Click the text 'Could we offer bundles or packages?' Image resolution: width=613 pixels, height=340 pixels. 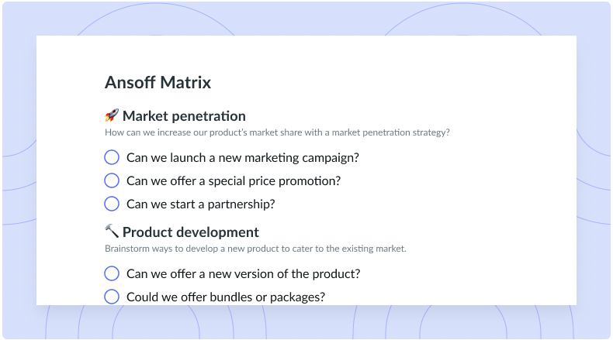point(226,297)
